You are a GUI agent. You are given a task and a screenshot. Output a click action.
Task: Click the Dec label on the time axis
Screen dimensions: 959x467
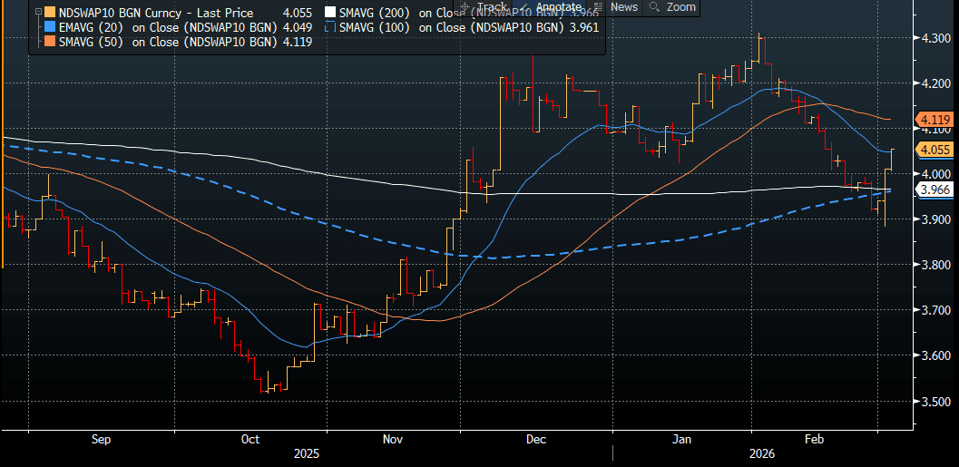[536, 439]
